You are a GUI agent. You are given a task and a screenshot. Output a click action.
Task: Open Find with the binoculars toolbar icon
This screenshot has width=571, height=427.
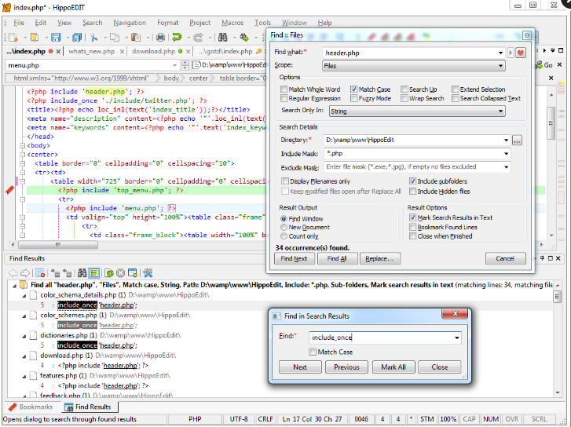(222, 38)
